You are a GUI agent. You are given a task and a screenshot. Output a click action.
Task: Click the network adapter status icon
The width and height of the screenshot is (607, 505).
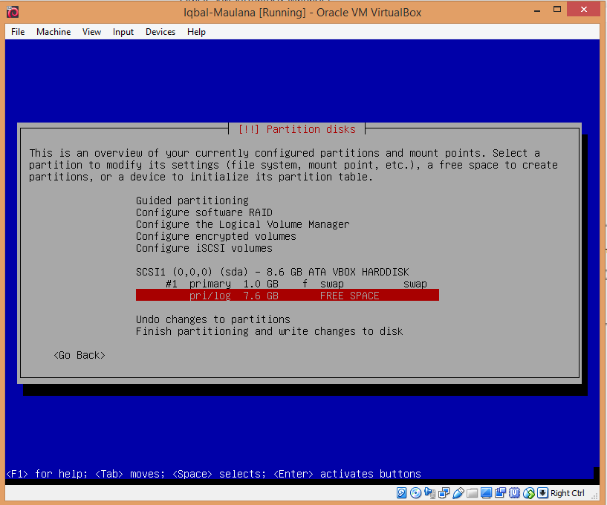pos(444,493)
